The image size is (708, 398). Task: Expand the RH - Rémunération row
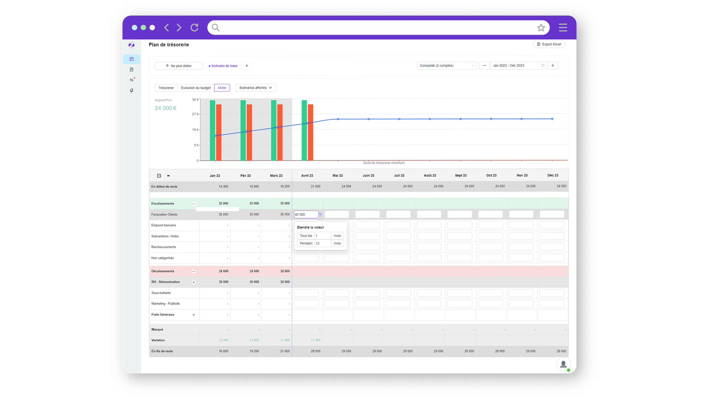tap(194, 282)
